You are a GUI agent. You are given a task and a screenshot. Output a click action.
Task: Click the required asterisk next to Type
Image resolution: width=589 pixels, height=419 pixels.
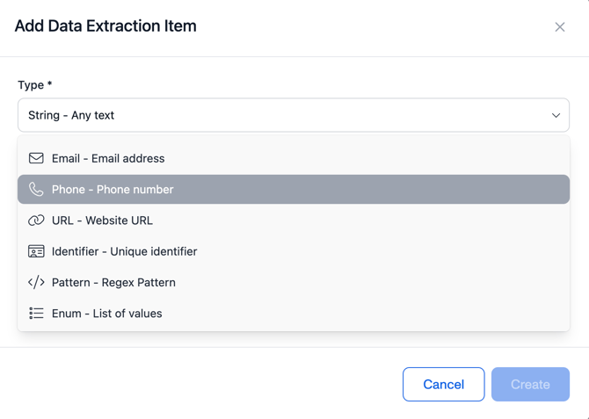[x=50, y=84]
